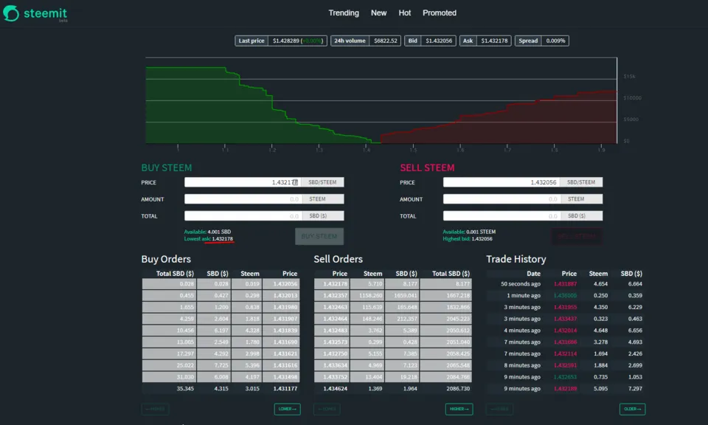Click the Sell Orders heading
The width and height of the screenshot is (708, 425).
click(339, 259)
